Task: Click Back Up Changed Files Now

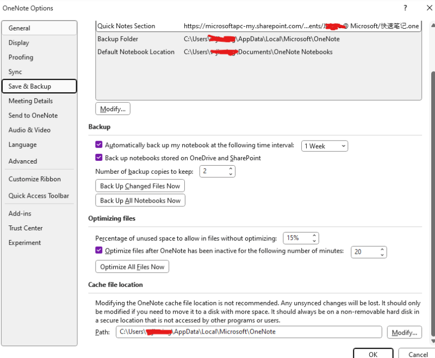Action: [140, 185]
